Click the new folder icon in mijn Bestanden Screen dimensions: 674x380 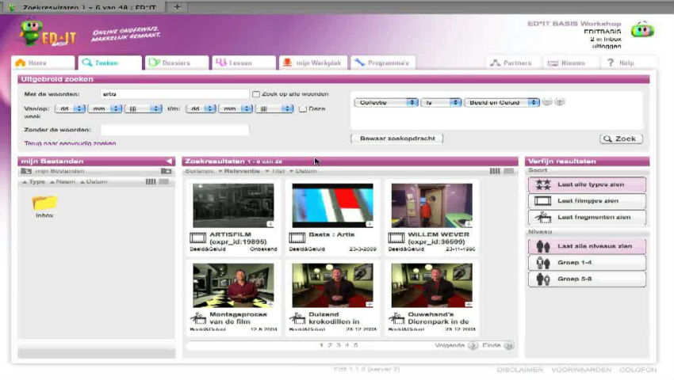point(166,171)
